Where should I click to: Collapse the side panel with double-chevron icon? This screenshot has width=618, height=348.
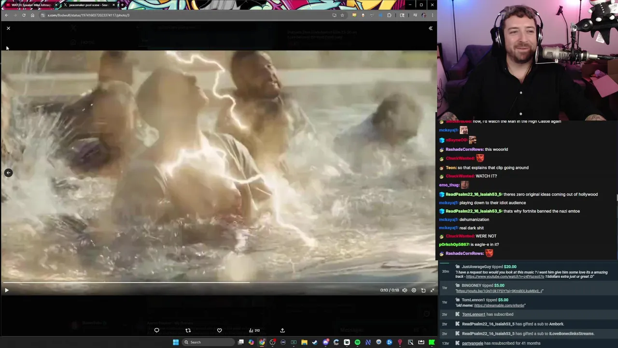431,28
